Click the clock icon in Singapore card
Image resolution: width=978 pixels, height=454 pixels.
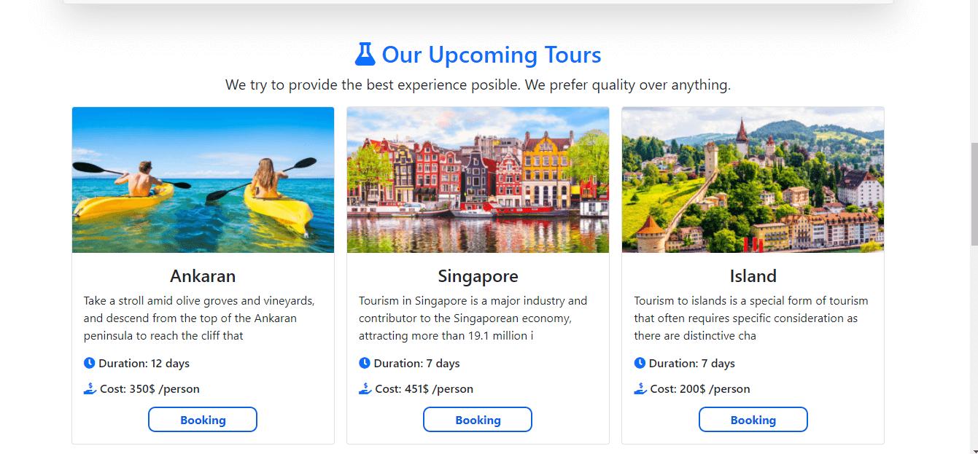point(365,363)
